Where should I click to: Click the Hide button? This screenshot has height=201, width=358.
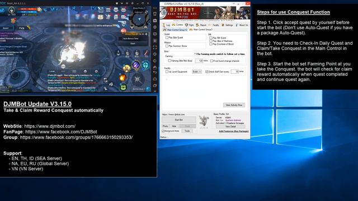174,126
